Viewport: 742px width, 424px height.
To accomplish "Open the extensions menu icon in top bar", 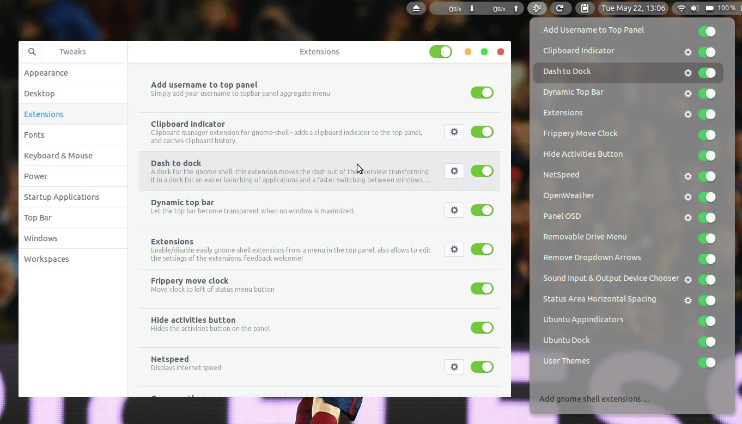I will pyautogui.click(x=537, y=8).
